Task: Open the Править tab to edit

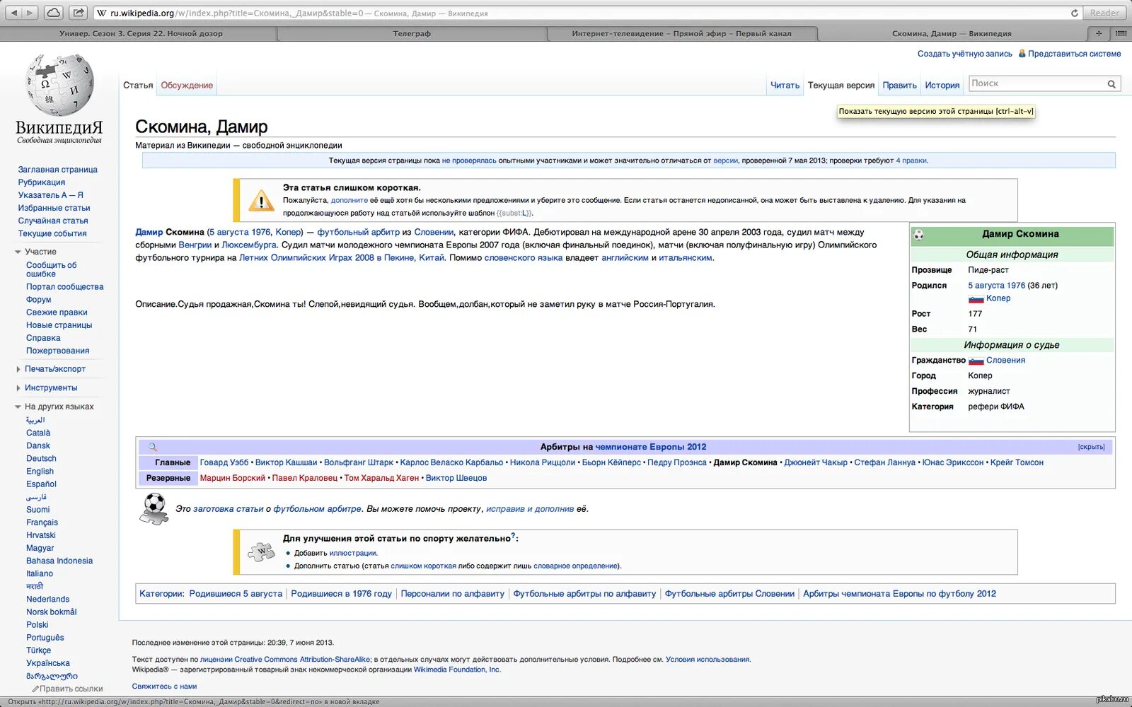Action: [899, 85]
